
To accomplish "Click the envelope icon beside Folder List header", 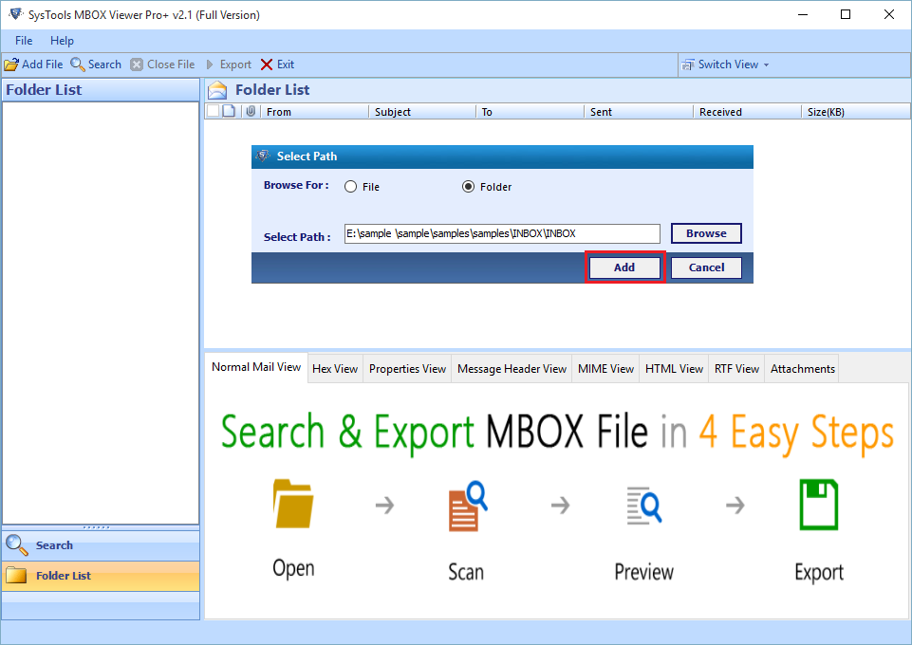I will pyautogui.click(x=217, y=90).
